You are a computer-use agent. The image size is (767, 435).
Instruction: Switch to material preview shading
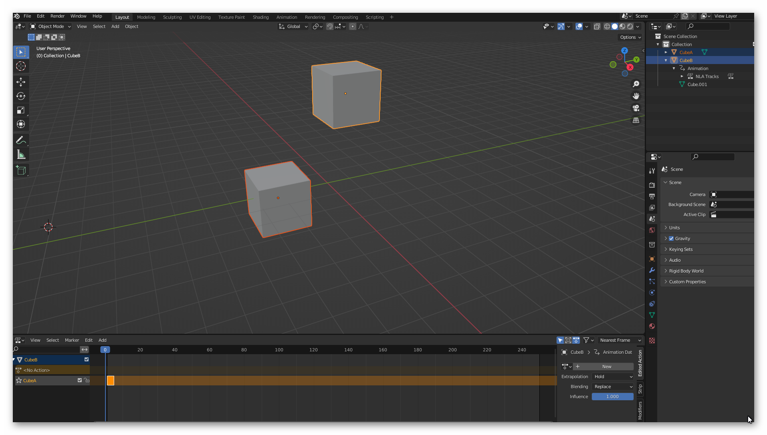click(x=622, y=26)
